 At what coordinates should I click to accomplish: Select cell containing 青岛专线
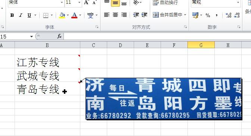(x=47, y=89)
